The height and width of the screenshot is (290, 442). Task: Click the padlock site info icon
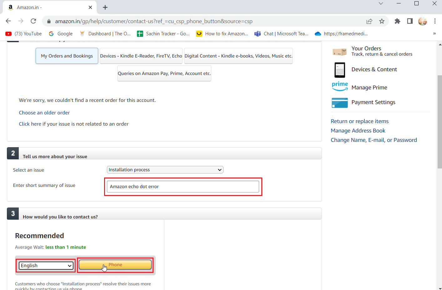[x=49, y=21]
